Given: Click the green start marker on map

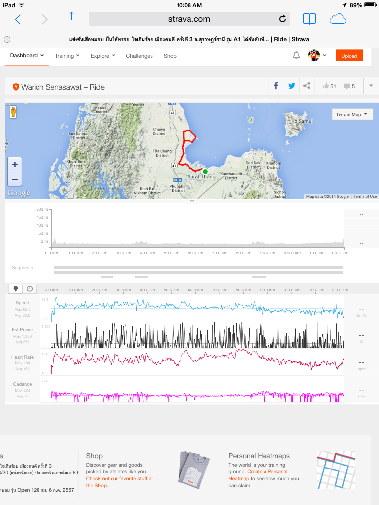Looking at the screenshot, I should point(205,171).
